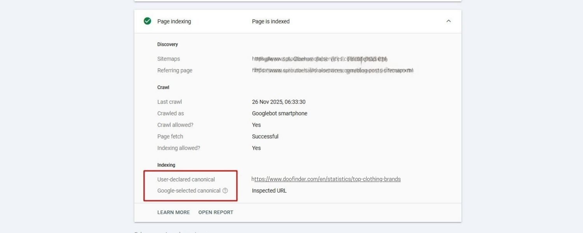Viewport: 583px width, 233px height.
Task: Open the top-clothing-brands canonical URL
Action: (326, 179)
